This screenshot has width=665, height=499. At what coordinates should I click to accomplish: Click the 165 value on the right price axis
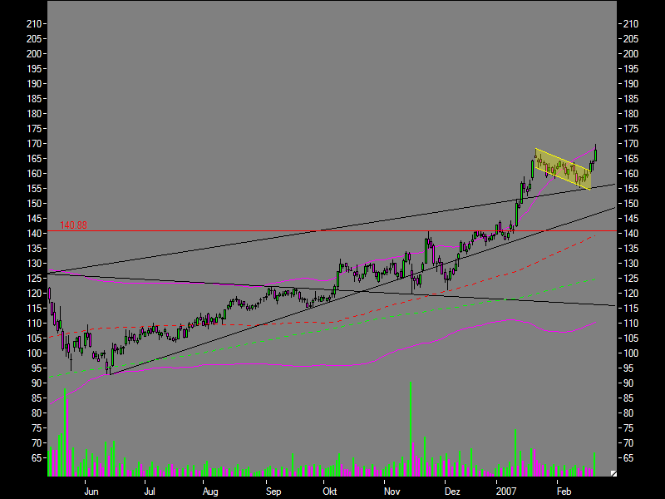(631, 159)
